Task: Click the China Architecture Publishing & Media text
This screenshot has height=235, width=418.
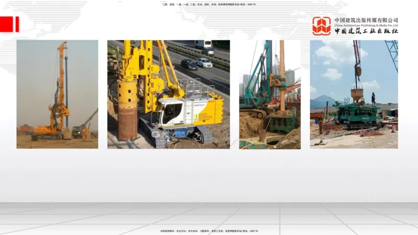Action: point(366,25)
